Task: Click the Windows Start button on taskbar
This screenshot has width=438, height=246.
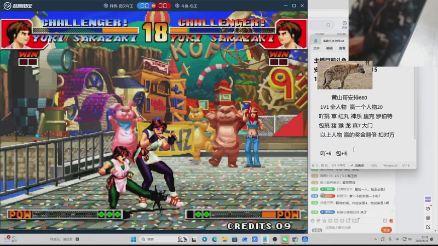Action: click(133, 239)
